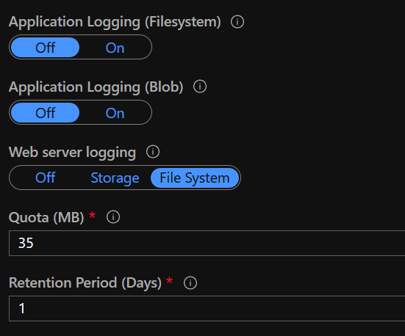The height and width of the screenshot is (336, 405).
Task: Focus the Retention Period (Days) field
Action: (207, 308)
